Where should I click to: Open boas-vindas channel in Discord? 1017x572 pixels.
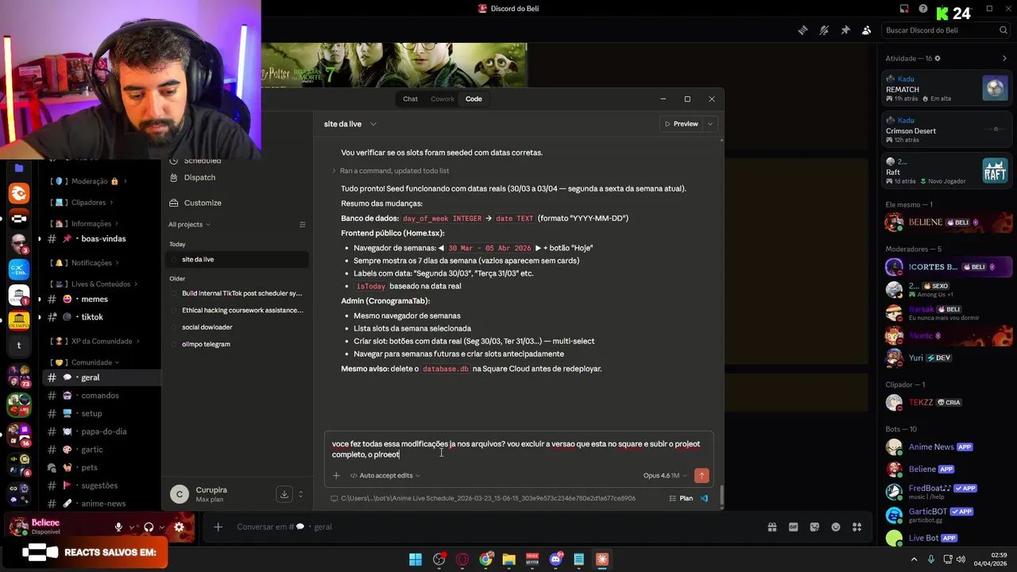[101, 238]
